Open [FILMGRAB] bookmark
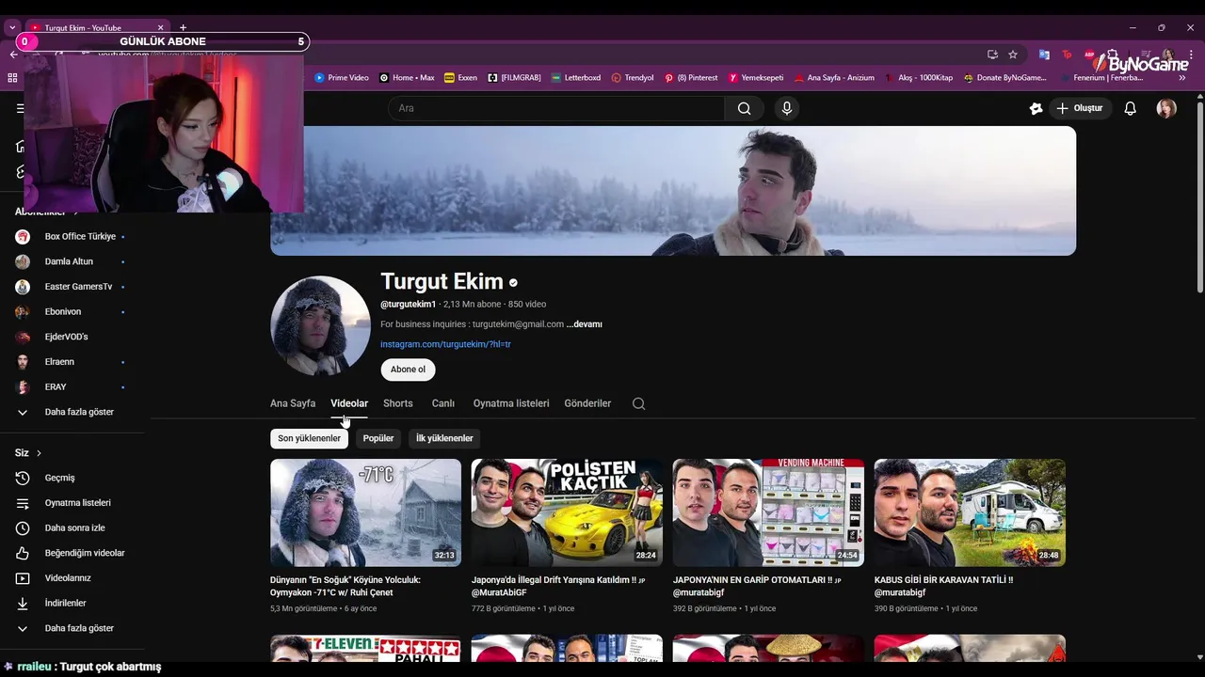The image size is (1205, 677). tap(514, 78)
